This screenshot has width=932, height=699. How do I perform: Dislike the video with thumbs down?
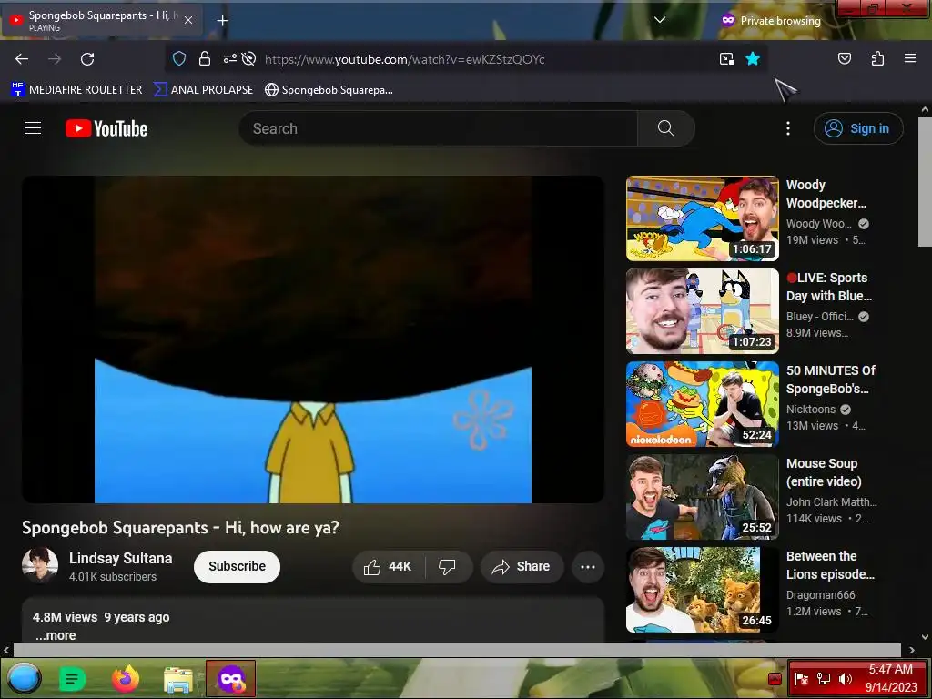pos(448,567)
